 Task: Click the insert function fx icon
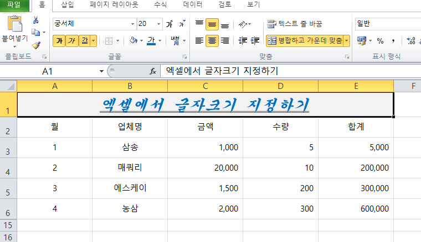(x=153, y=71)
